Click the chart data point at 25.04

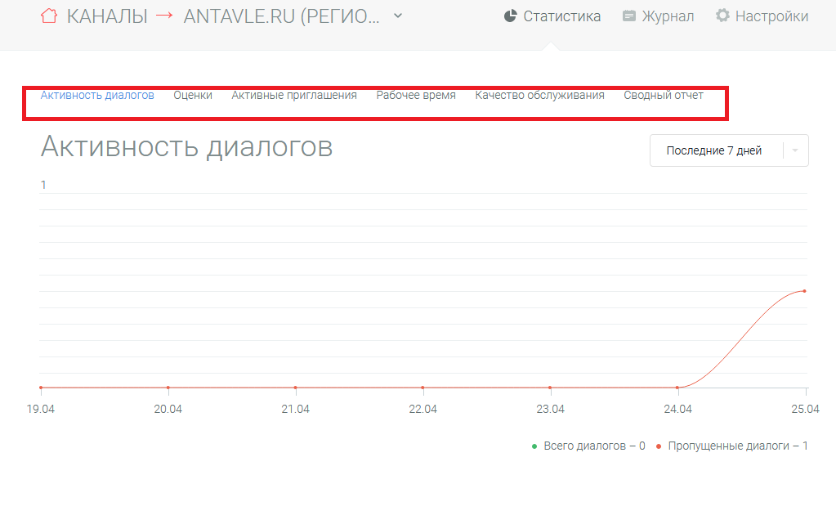point(805,291)
